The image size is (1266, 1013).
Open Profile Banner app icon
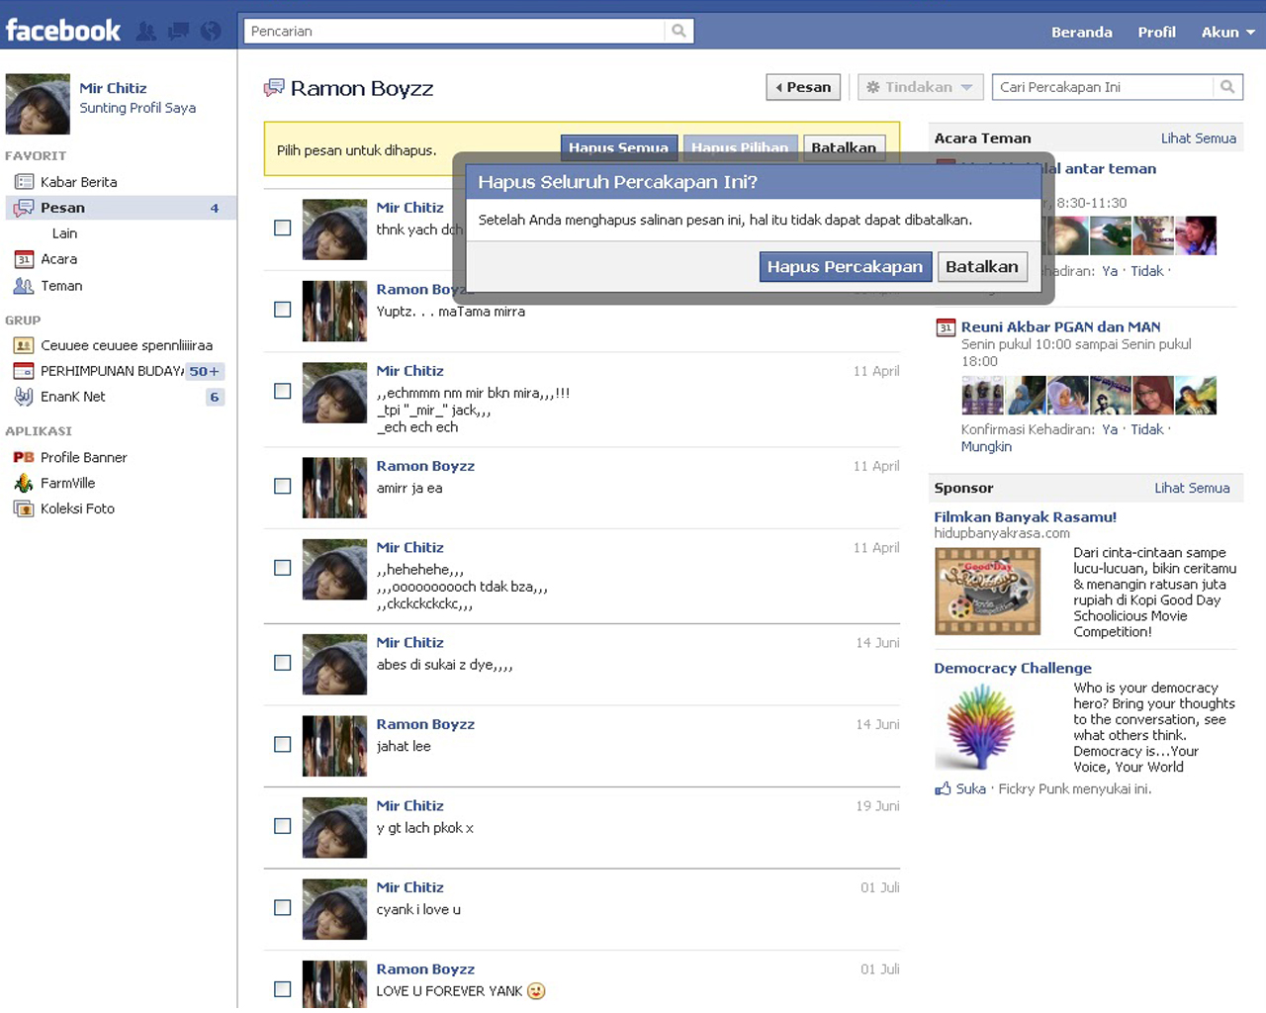coord(24,457)
